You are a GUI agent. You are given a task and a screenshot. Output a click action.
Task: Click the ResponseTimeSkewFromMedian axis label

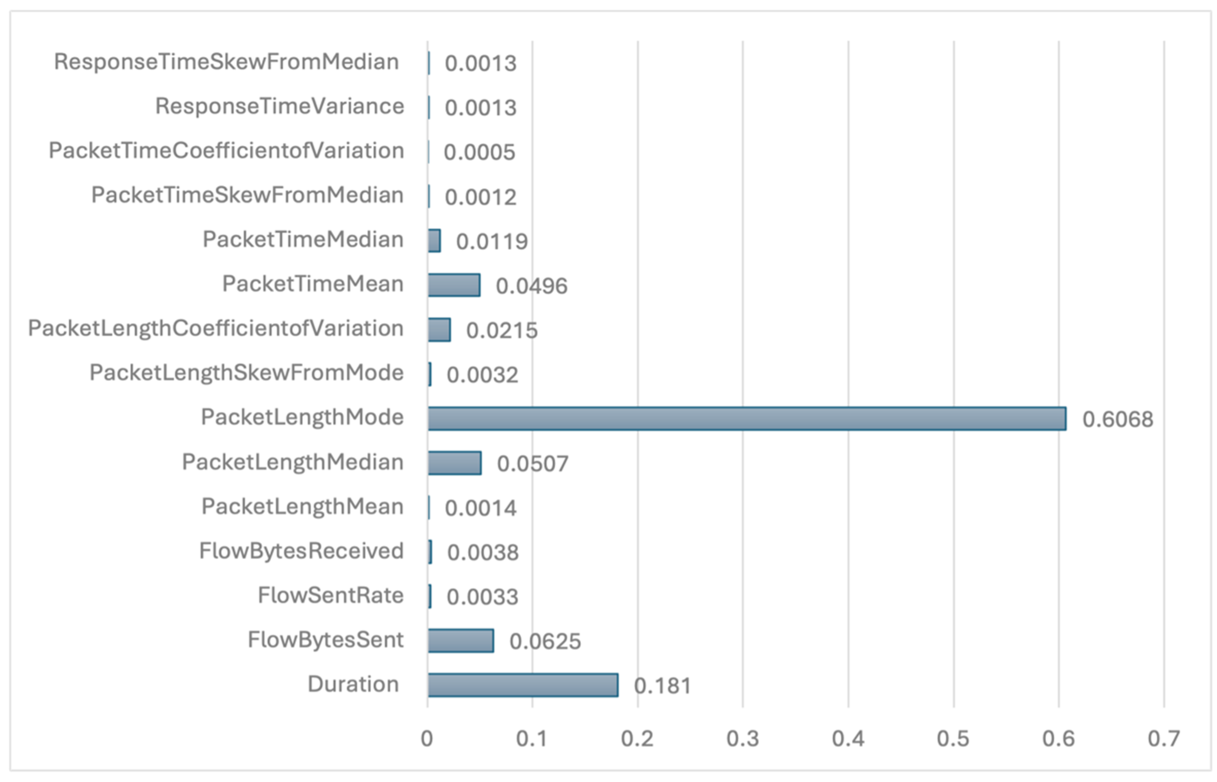coord(227,62)
